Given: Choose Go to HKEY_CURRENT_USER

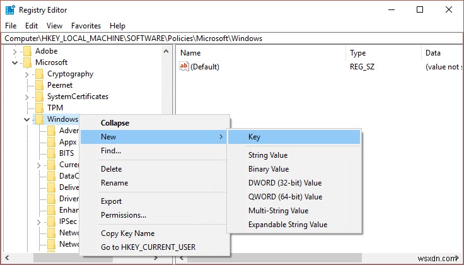Looking at the screenshot, I should [x=154, y=247].
